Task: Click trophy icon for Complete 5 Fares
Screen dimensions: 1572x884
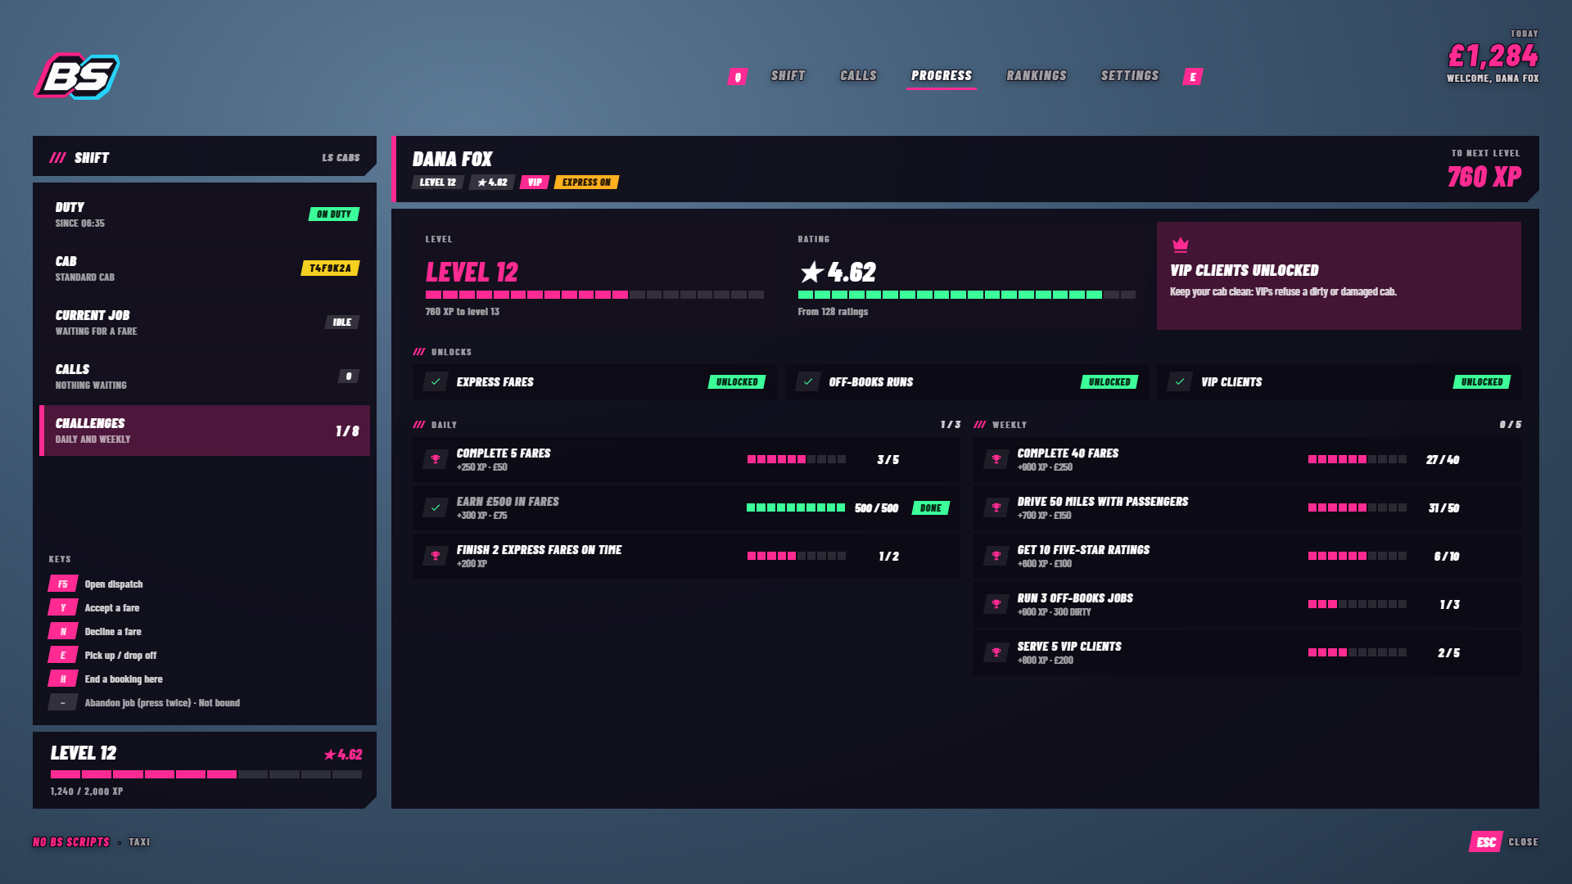Action: point(436,459)
